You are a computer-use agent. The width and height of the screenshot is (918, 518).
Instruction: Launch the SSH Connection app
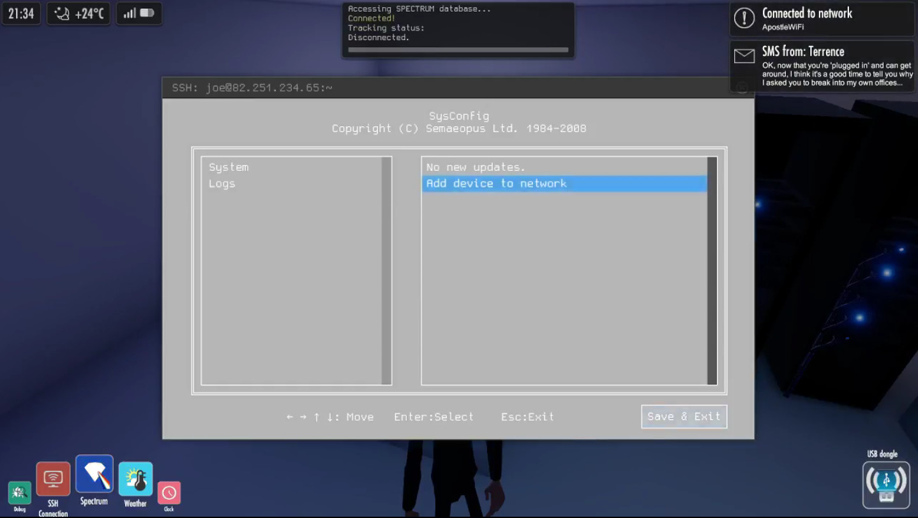point(53,479)
